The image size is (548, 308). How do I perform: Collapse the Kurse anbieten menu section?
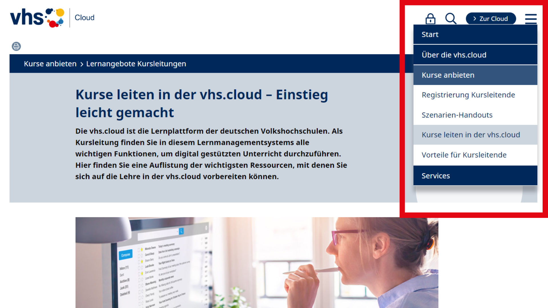[448, 75]
